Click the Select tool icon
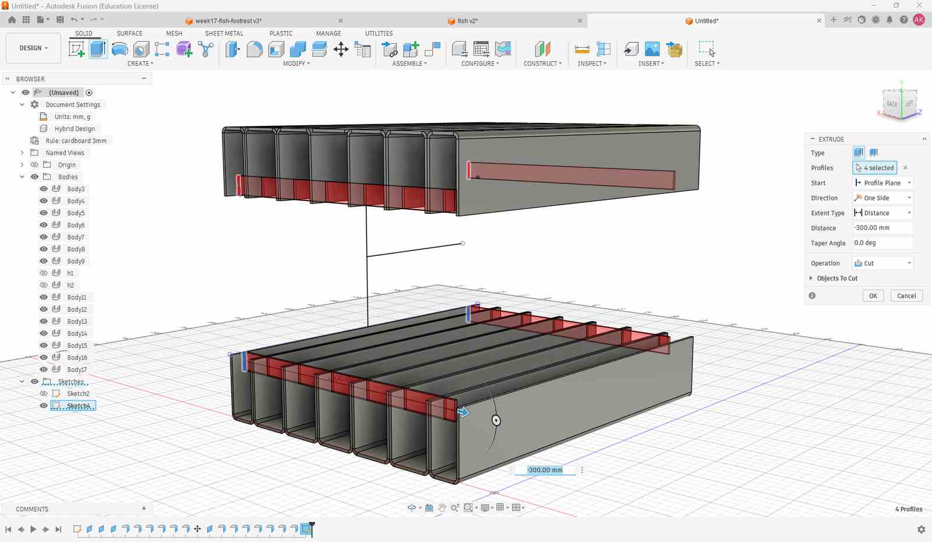The width and height of the screenshot is (932, 542). pyautogui.click(x=707, y=49)
